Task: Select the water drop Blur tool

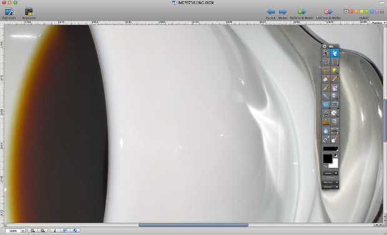Action: [326, 131]
